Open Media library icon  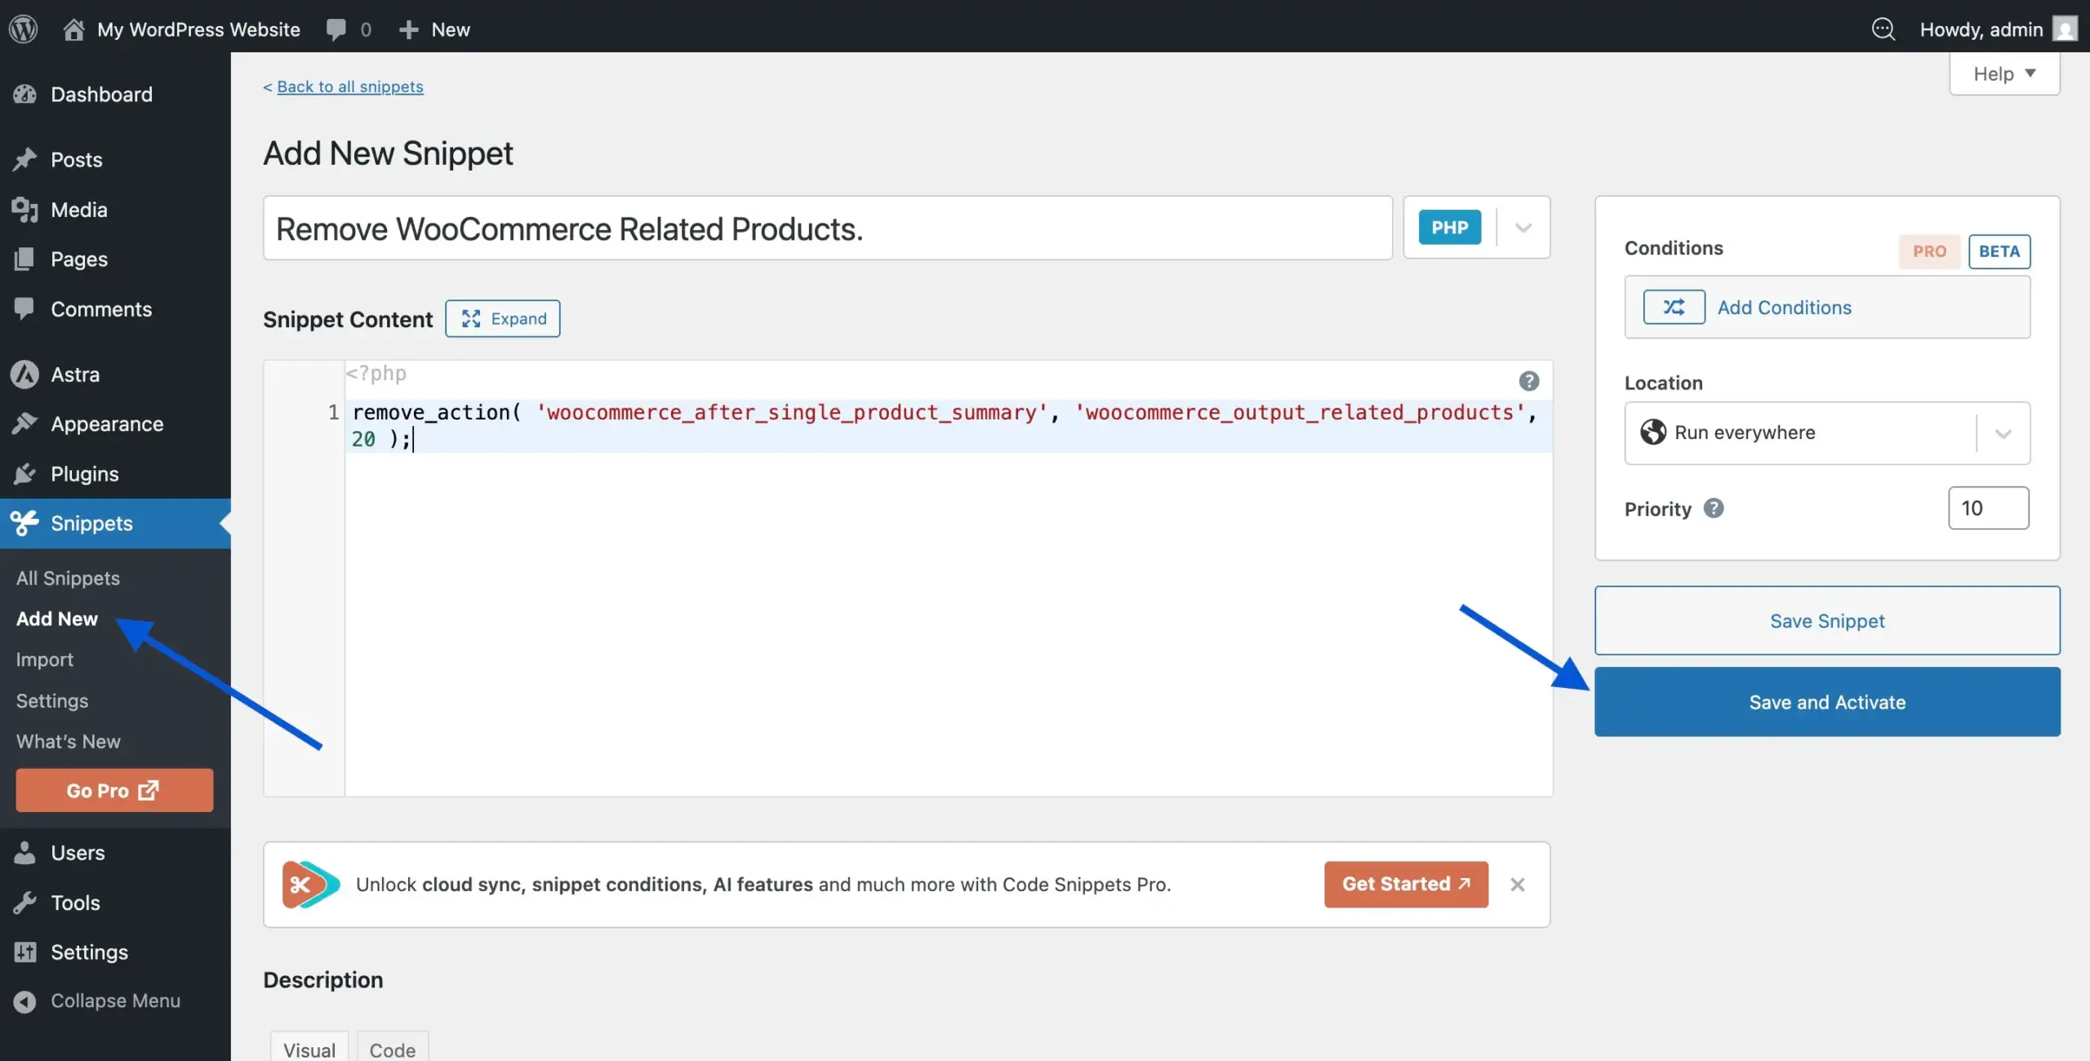click(x=24, y=210)
